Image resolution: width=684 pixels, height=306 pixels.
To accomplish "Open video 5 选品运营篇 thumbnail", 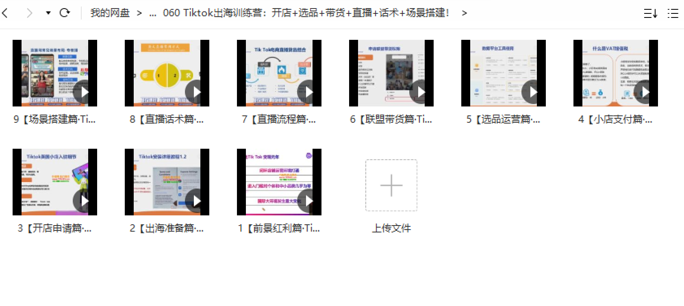I will [x=504, y=73].
